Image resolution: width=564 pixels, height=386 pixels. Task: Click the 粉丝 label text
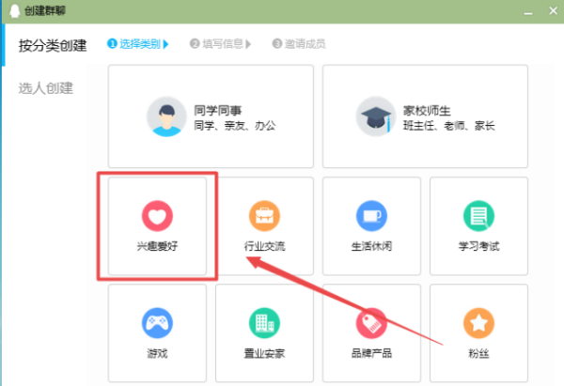click(478, 353)
